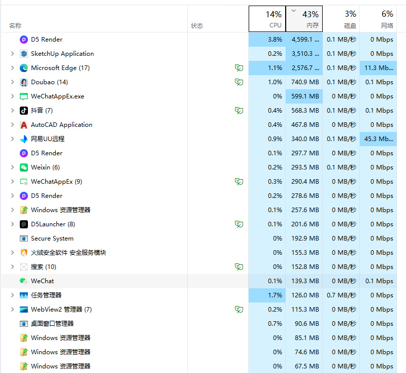Viewport: 406px width, 373px height.
Task: Click the Doubao avatar icon
Action: pos(23,82)
